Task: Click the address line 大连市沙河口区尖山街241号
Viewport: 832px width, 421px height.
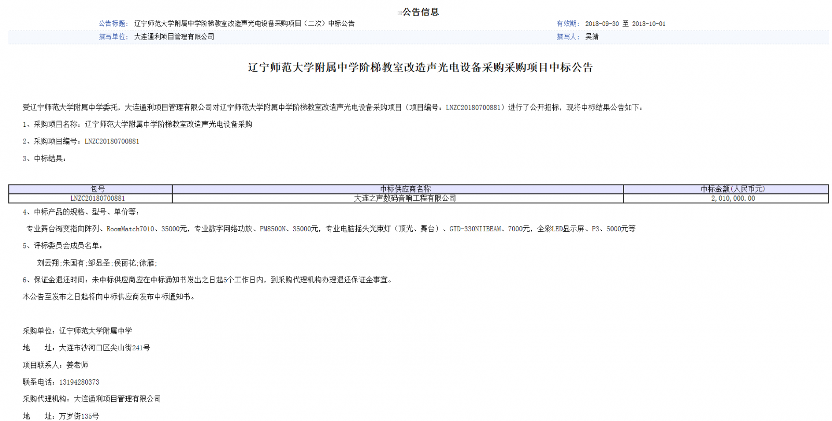Action: pos(104,348)
